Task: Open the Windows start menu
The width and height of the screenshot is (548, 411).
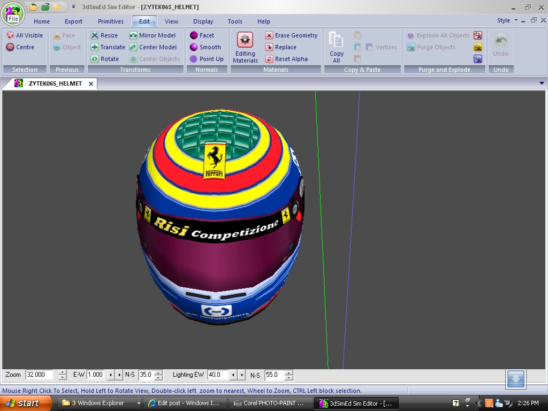Action: coord(25,403)
